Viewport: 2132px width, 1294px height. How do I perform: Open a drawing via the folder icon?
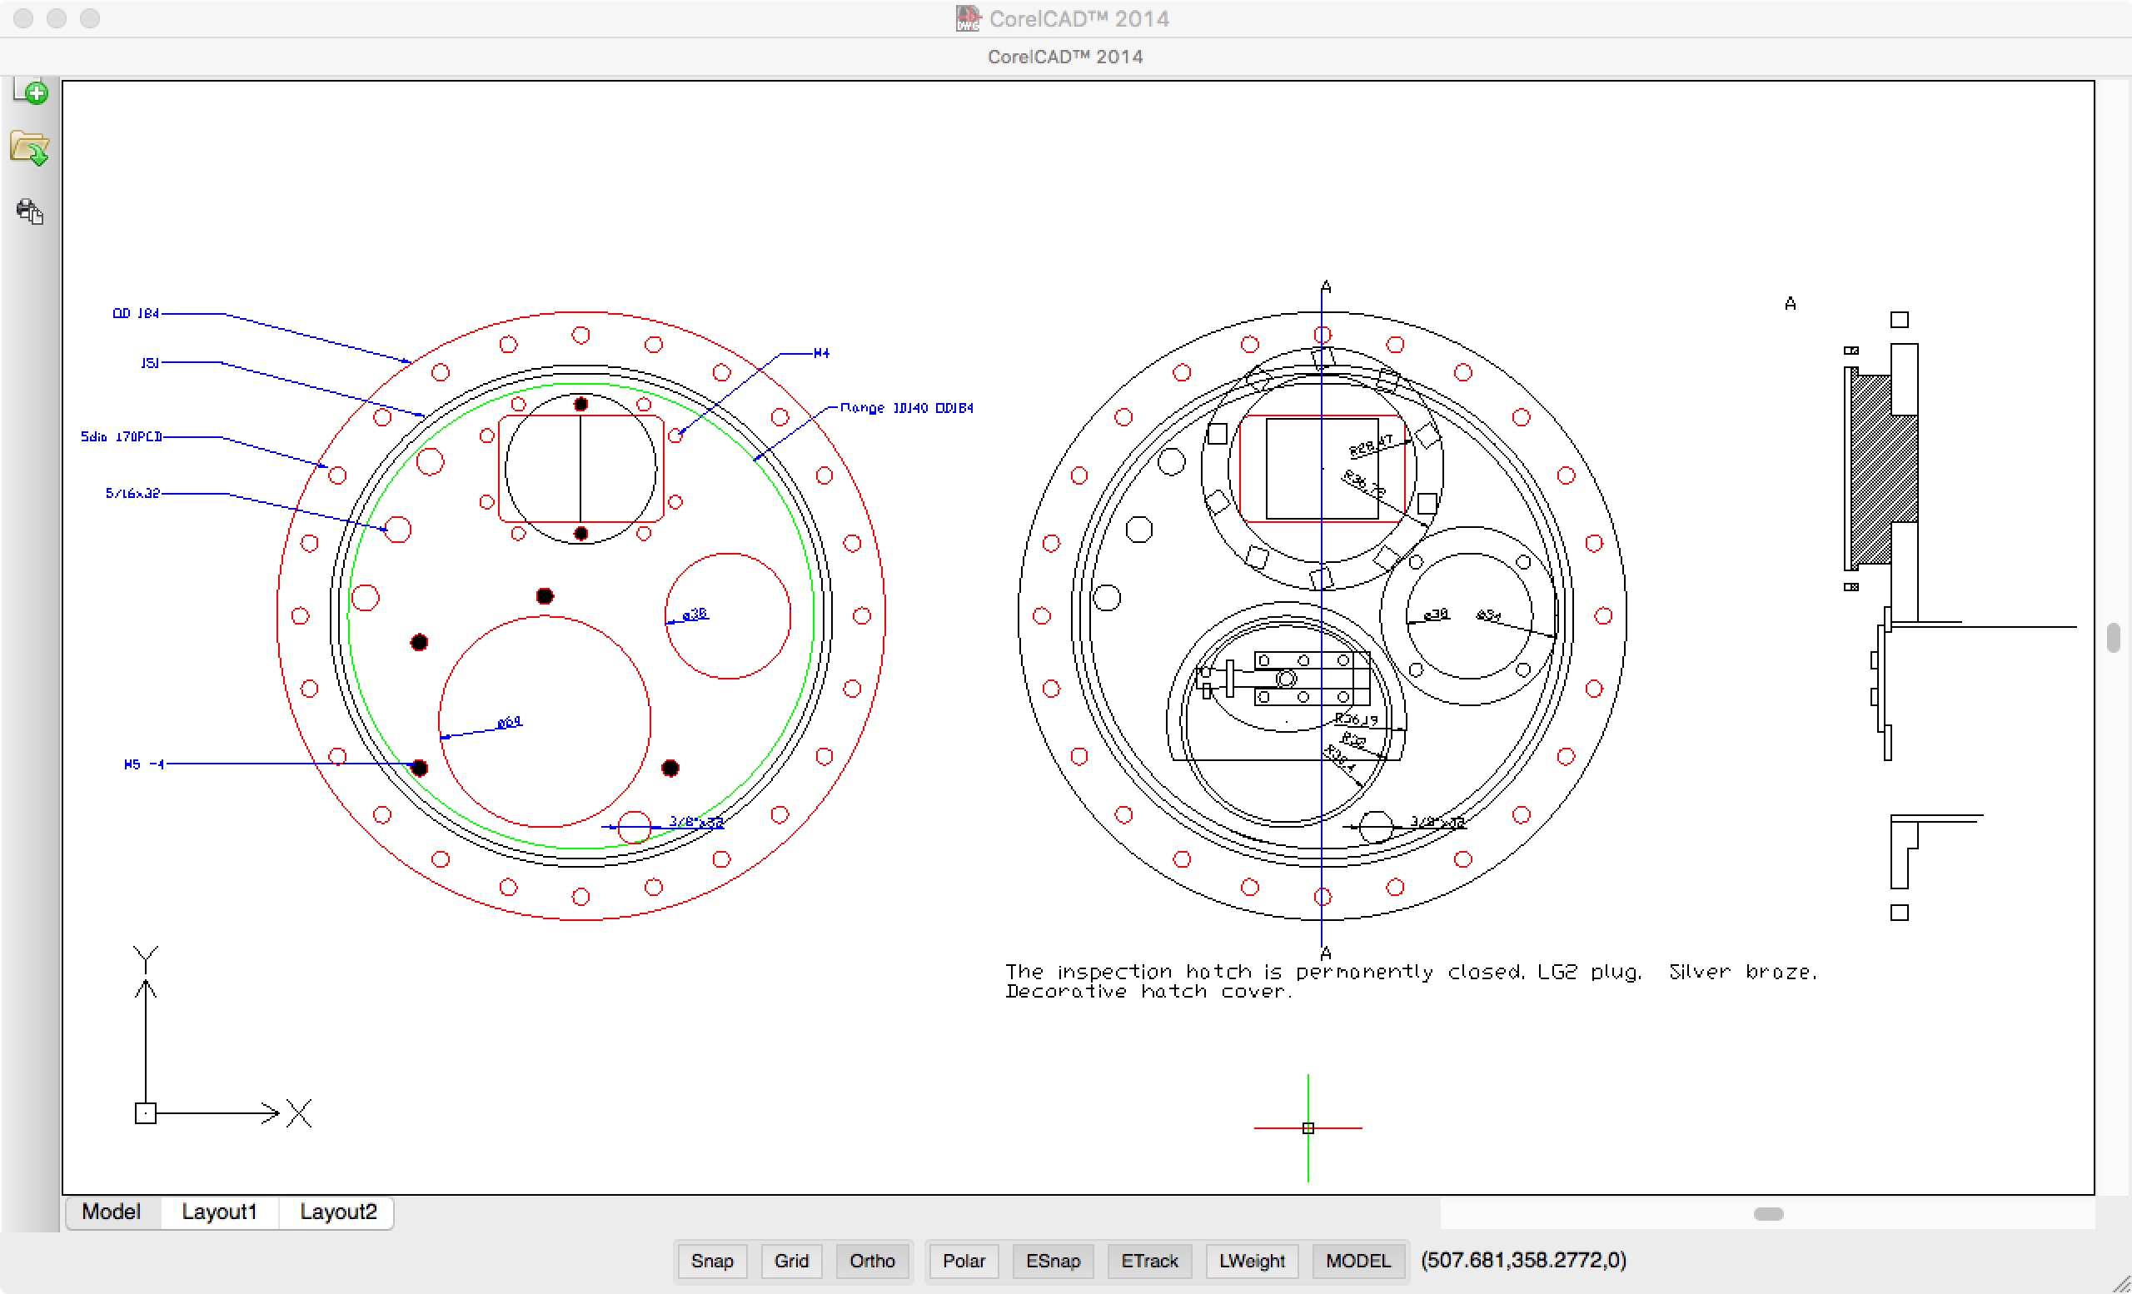29,148
